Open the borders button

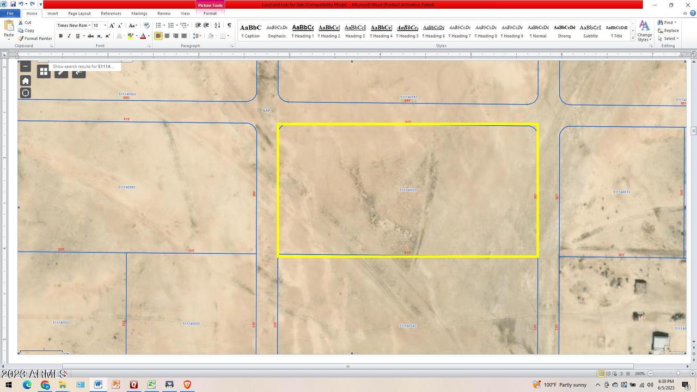click(x=224, y=36)
